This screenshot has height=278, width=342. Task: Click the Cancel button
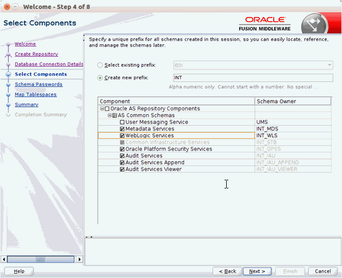coord(323,271)
